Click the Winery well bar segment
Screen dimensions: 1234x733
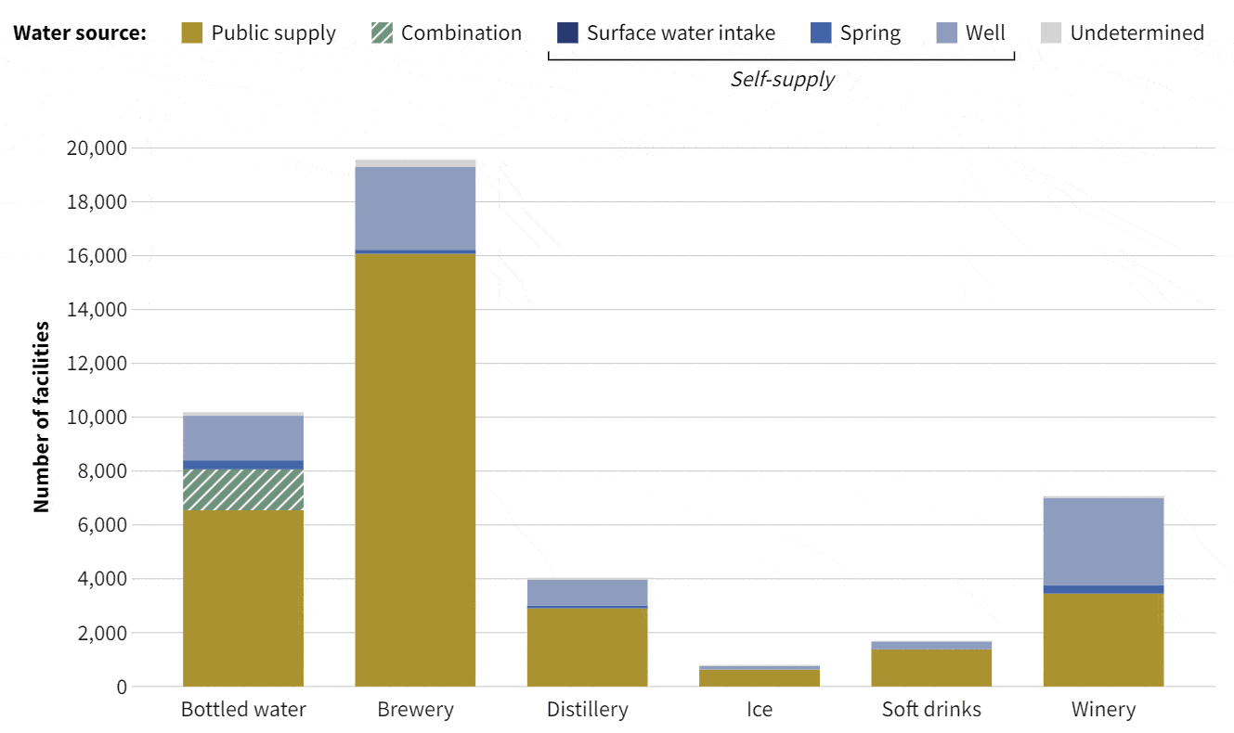tap(1103, 542)
